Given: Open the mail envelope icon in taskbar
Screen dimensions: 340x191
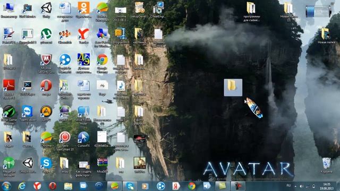Looking at the screenshot, I should coord(83,186).
